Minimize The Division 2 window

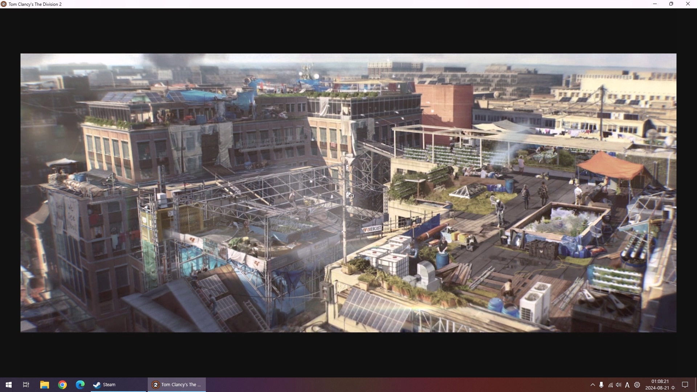[655, 4]
